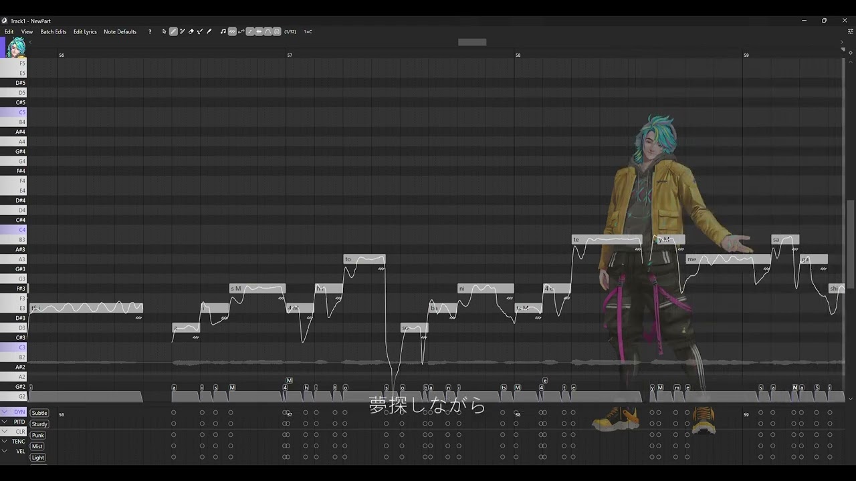Set Light color for first 'a' phoneme
The image size is (856, 481).
point(174,457)
